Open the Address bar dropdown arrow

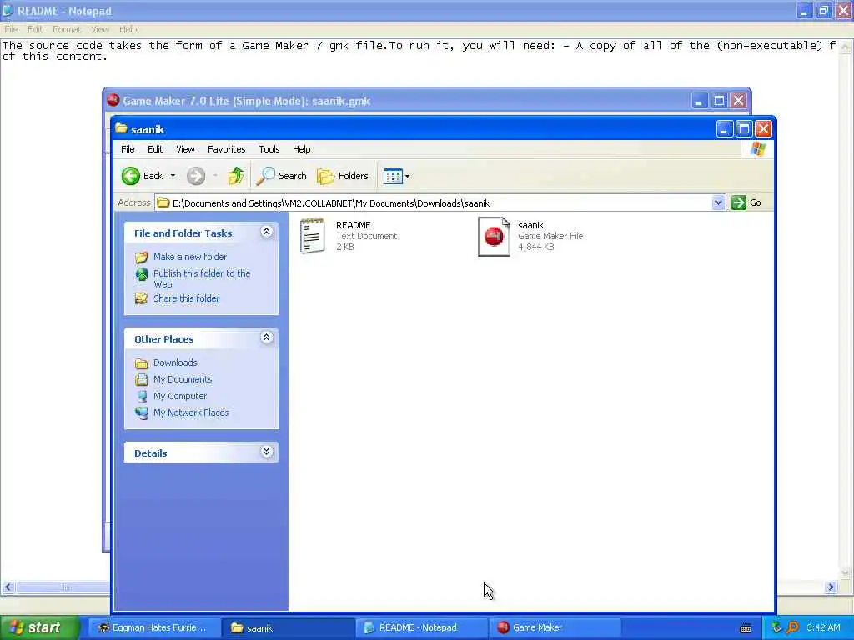pos(718,202)
